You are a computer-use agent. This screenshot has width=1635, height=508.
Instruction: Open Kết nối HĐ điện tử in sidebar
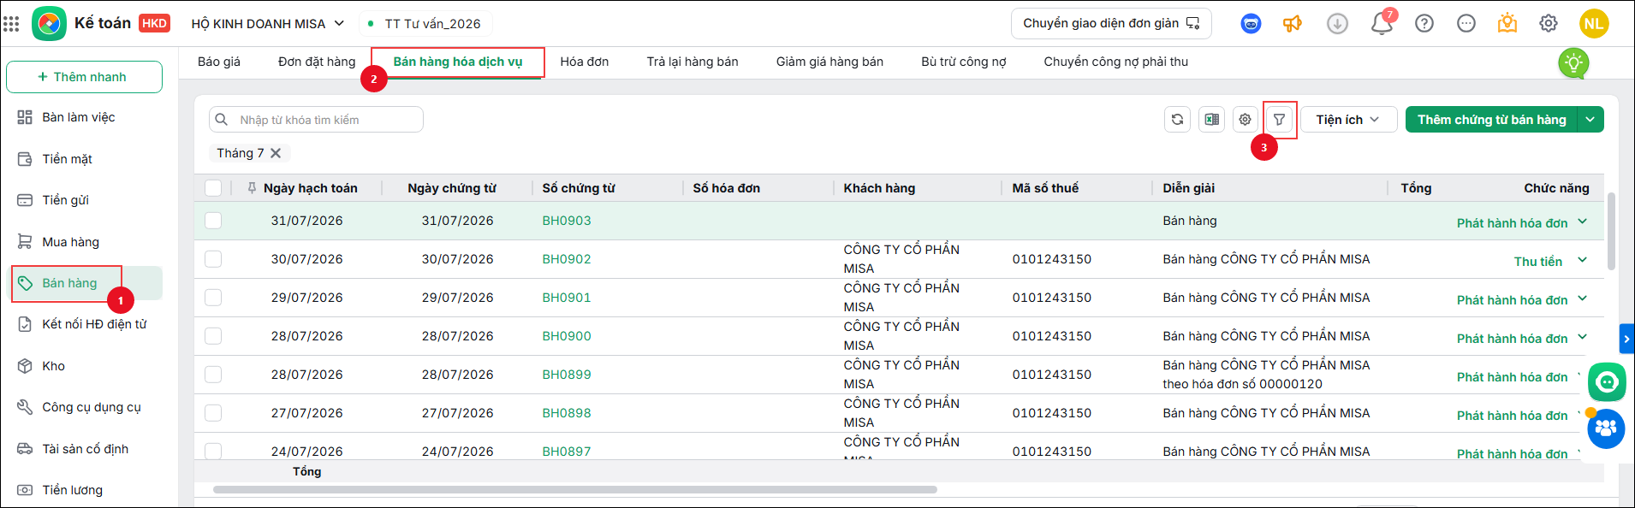[84, 324]
